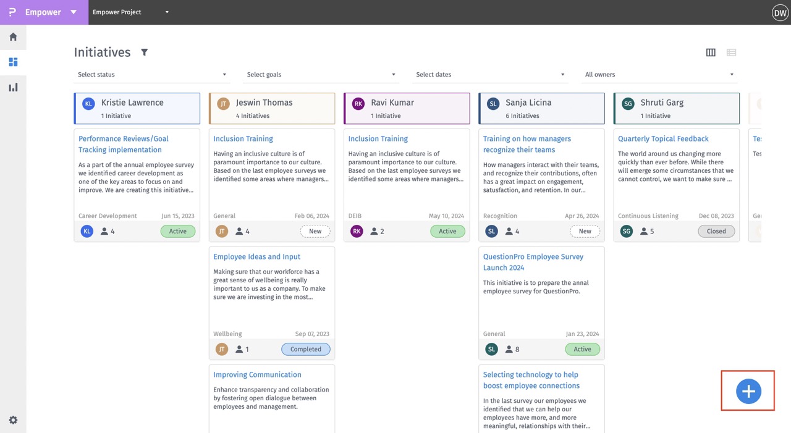
Task: Open the DW user profile avatar
Action: click(x=779, y=12)
